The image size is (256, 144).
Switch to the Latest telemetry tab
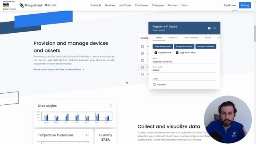pyautogui.click(x=191, y=38)
